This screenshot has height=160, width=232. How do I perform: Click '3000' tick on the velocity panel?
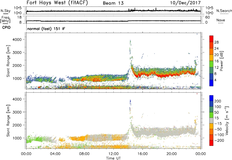pyautogui.click(x=17, y=112)
